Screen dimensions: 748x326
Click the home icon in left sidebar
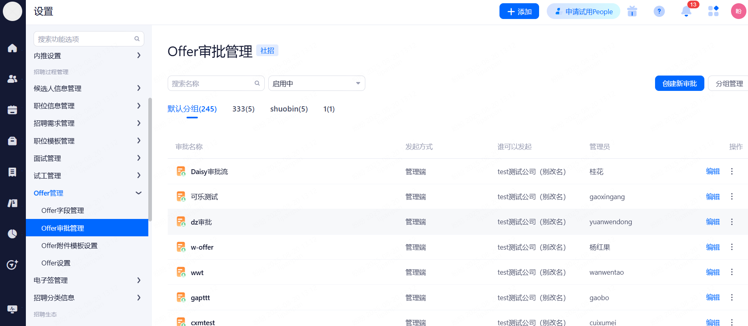pyautogui.click(x=13, y=48)
